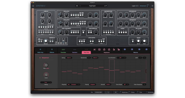Open the Auto Random Off dropdown
The height and width of the screenshot is (98, 185).
(121, 58)
